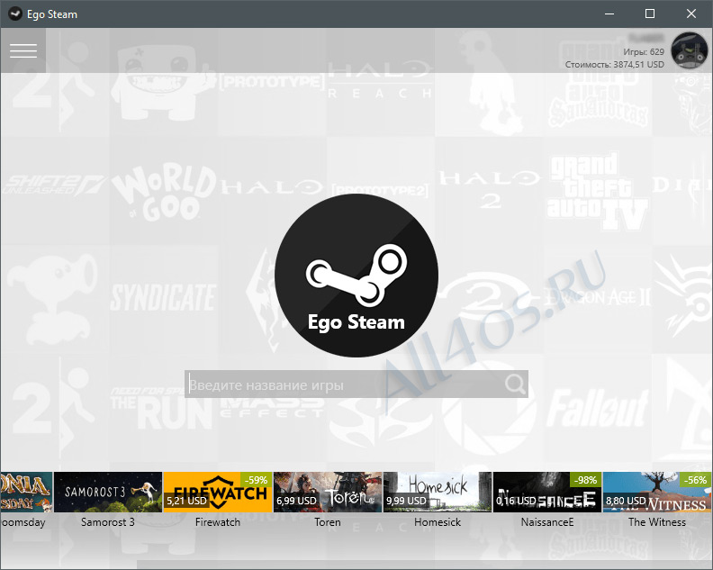The height and width of the screenshot is (570, 713).
Task: Maximize the Ego Steam window
Action: [x=650, y=14]
